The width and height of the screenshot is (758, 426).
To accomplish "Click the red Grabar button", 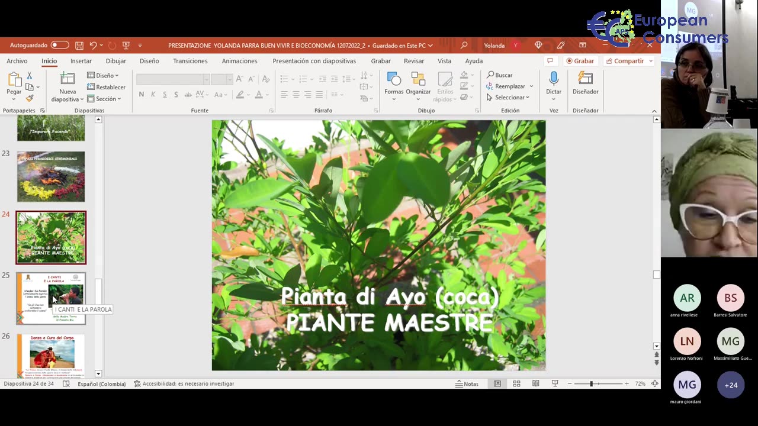I will [580, 61].
